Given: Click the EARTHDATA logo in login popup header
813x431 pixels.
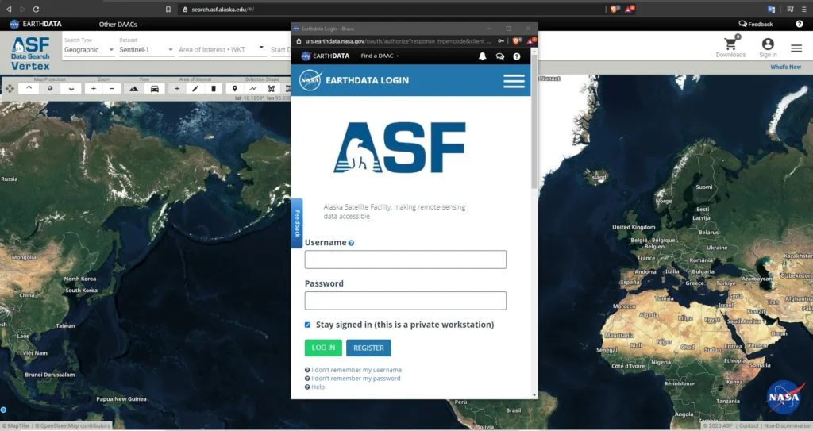Looking at the screenshot, I should pyautogui.click(x=326, y=56).
